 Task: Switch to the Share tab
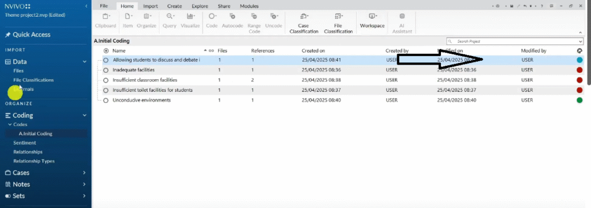click(x=224, y=6)
